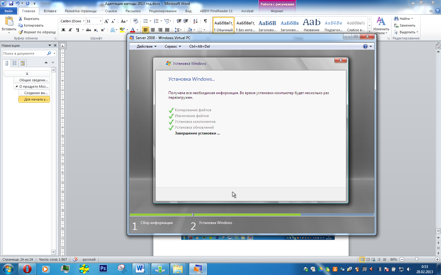Switch to the Формат picture tools tab
Viewport: 441px width, 275px height.
tap(277, 11)
